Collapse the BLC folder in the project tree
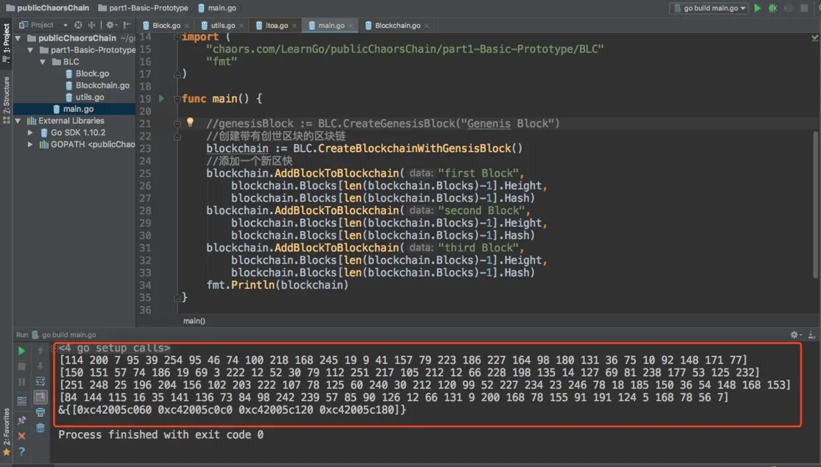The image size is (821, 467). 42,62
